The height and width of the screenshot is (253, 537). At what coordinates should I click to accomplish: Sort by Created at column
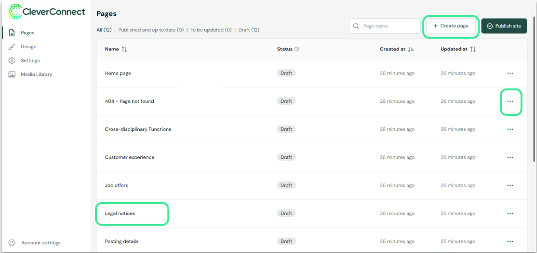[x=411, y=49]
